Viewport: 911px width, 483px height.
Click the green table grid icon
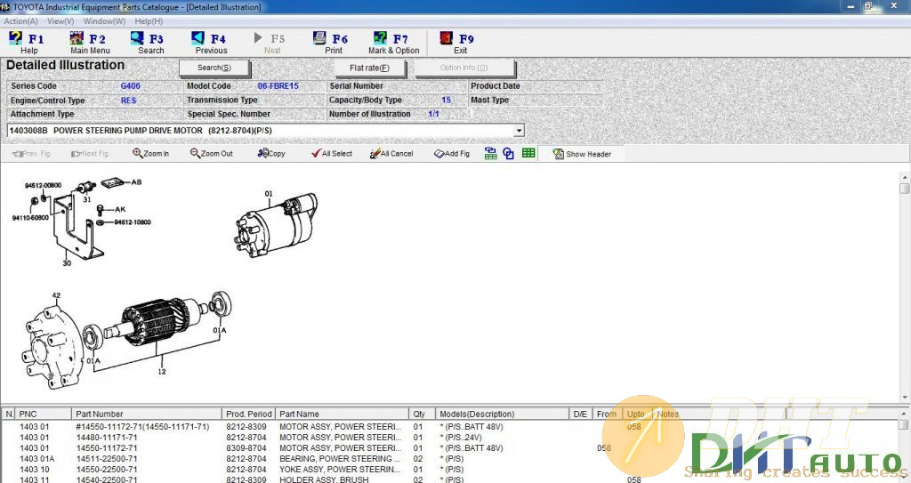coord(528,154)
